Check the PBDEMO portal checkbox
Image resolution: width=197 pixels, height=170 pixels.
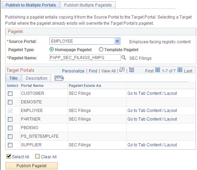(x=10, y=128)
